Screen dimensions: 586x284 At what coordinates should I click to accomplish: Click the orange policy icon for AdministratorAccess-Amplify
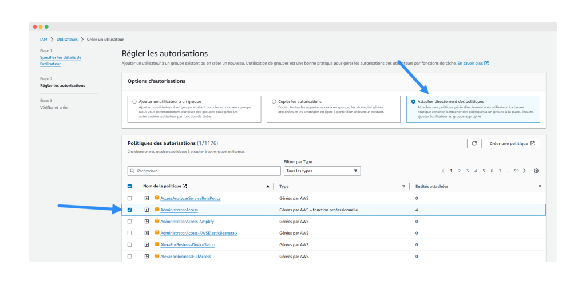pos(157,221)
